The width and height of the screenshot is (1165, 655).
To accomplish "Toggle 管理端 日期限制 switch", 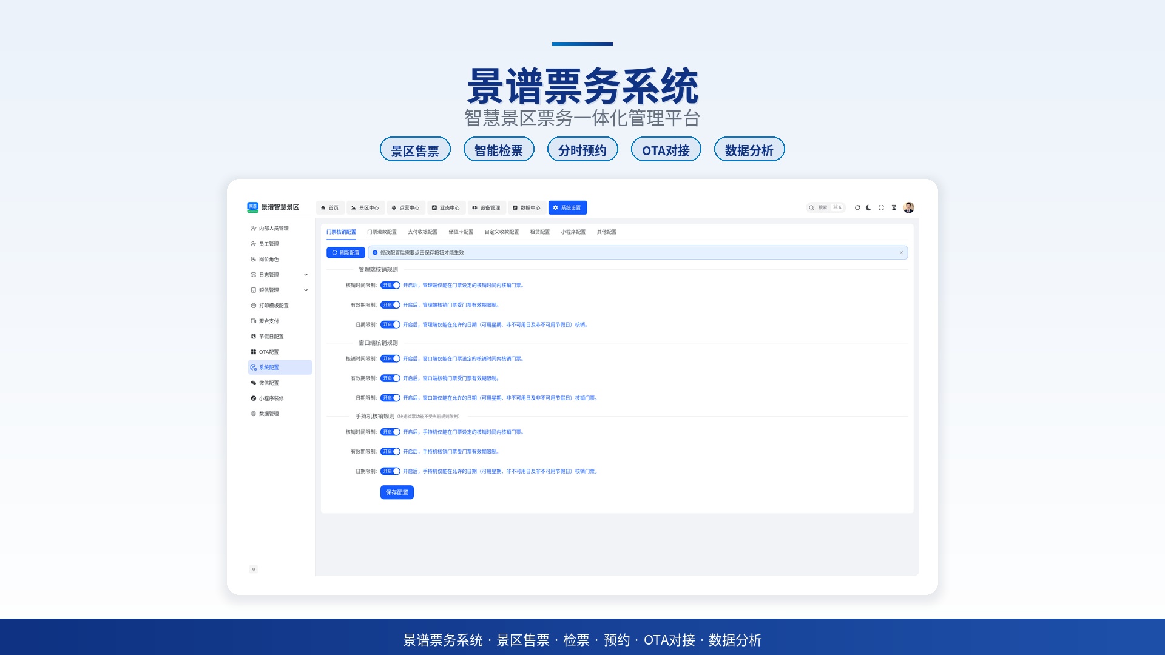I will (x=390, y=325).
